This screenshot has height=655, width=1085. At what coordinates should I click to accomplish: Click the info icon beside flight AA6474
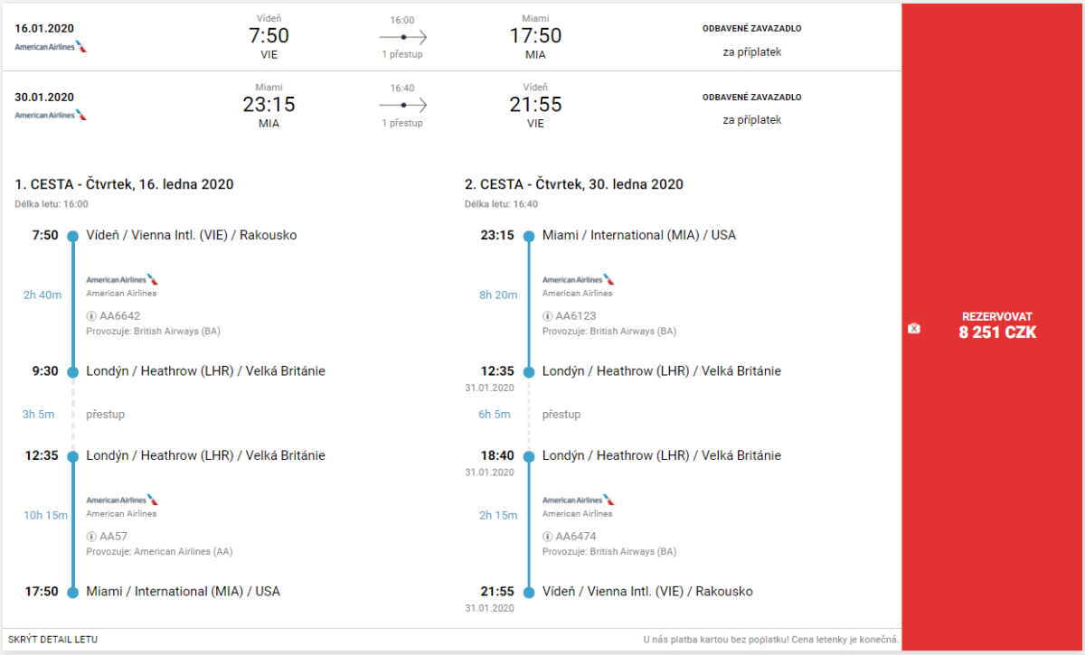pyautogui.click(x=547, y=537)
